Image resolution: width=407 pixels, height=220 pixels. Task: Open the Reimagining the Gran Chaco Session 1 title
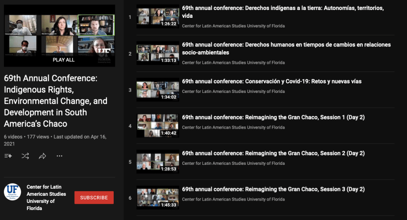pyautogui.click(x=273, y=118)
